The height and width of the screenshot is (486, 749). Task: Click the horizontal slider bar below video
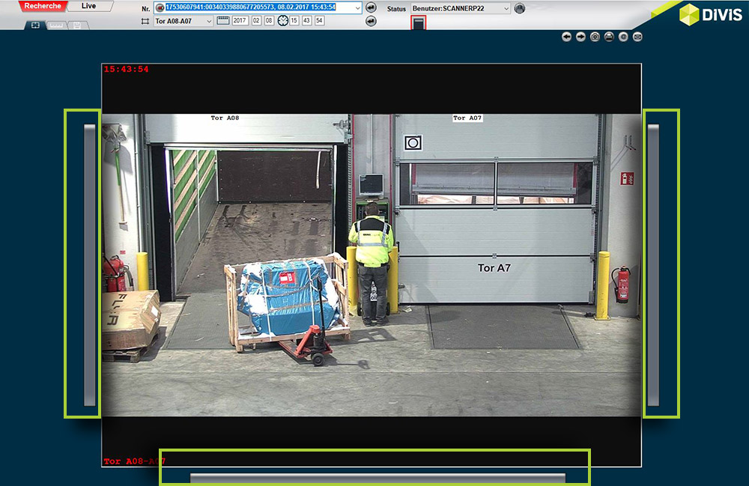pyautogui.click(x=377, y=478)
